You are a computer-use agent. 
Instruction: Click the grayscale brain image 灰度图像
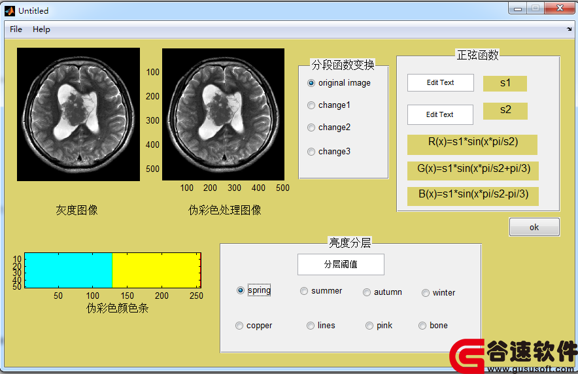pos(78,114)
